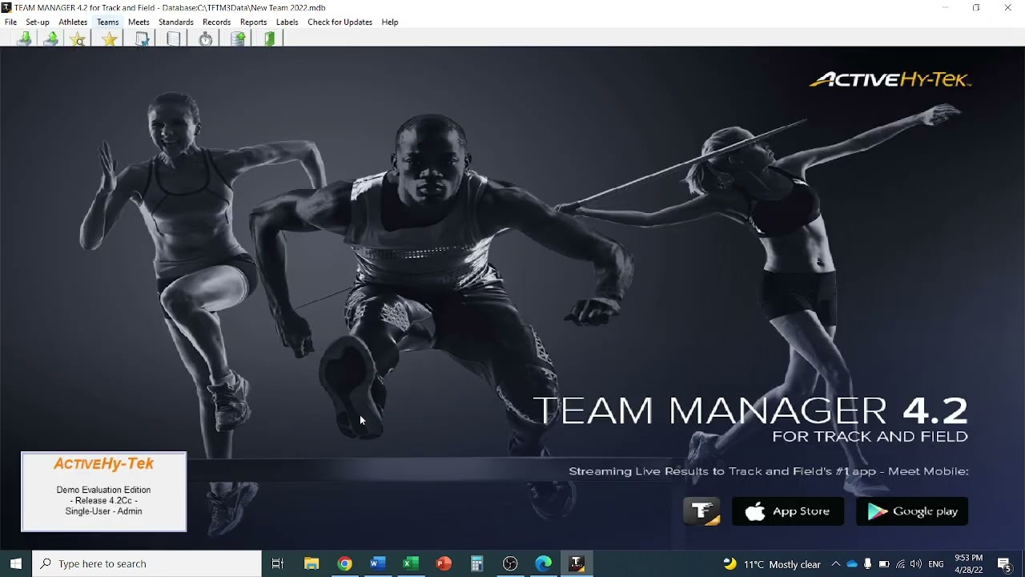Viewport: 1025px width, 577px height.
Task: Click the plain gold star toolbar icon
Action: [110, 38]
